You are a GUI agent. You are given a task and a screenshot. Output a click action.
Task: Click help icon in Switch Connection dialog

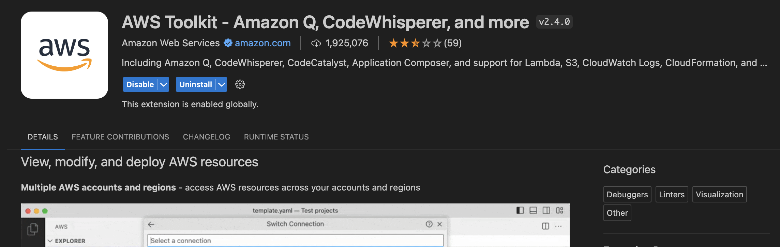[x=429, y=224]
